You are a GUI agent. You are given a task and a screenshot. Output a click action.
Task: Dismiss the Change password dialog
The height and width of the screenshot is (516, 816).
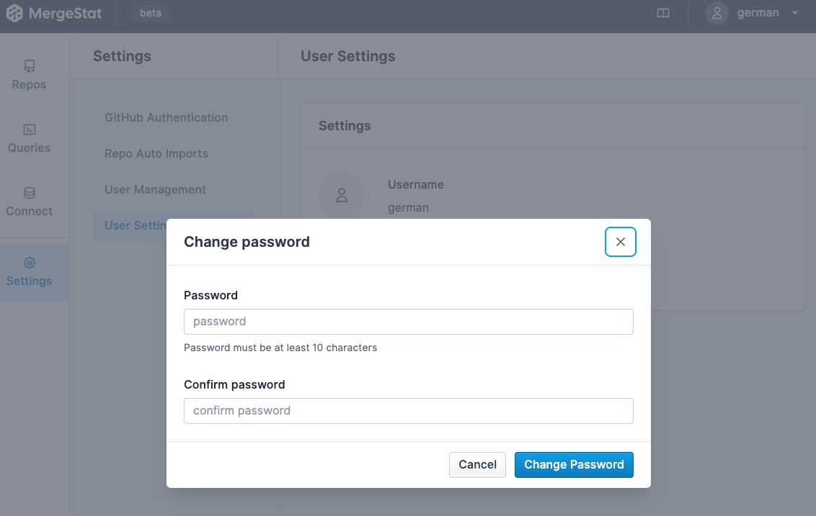pos(621,242)
